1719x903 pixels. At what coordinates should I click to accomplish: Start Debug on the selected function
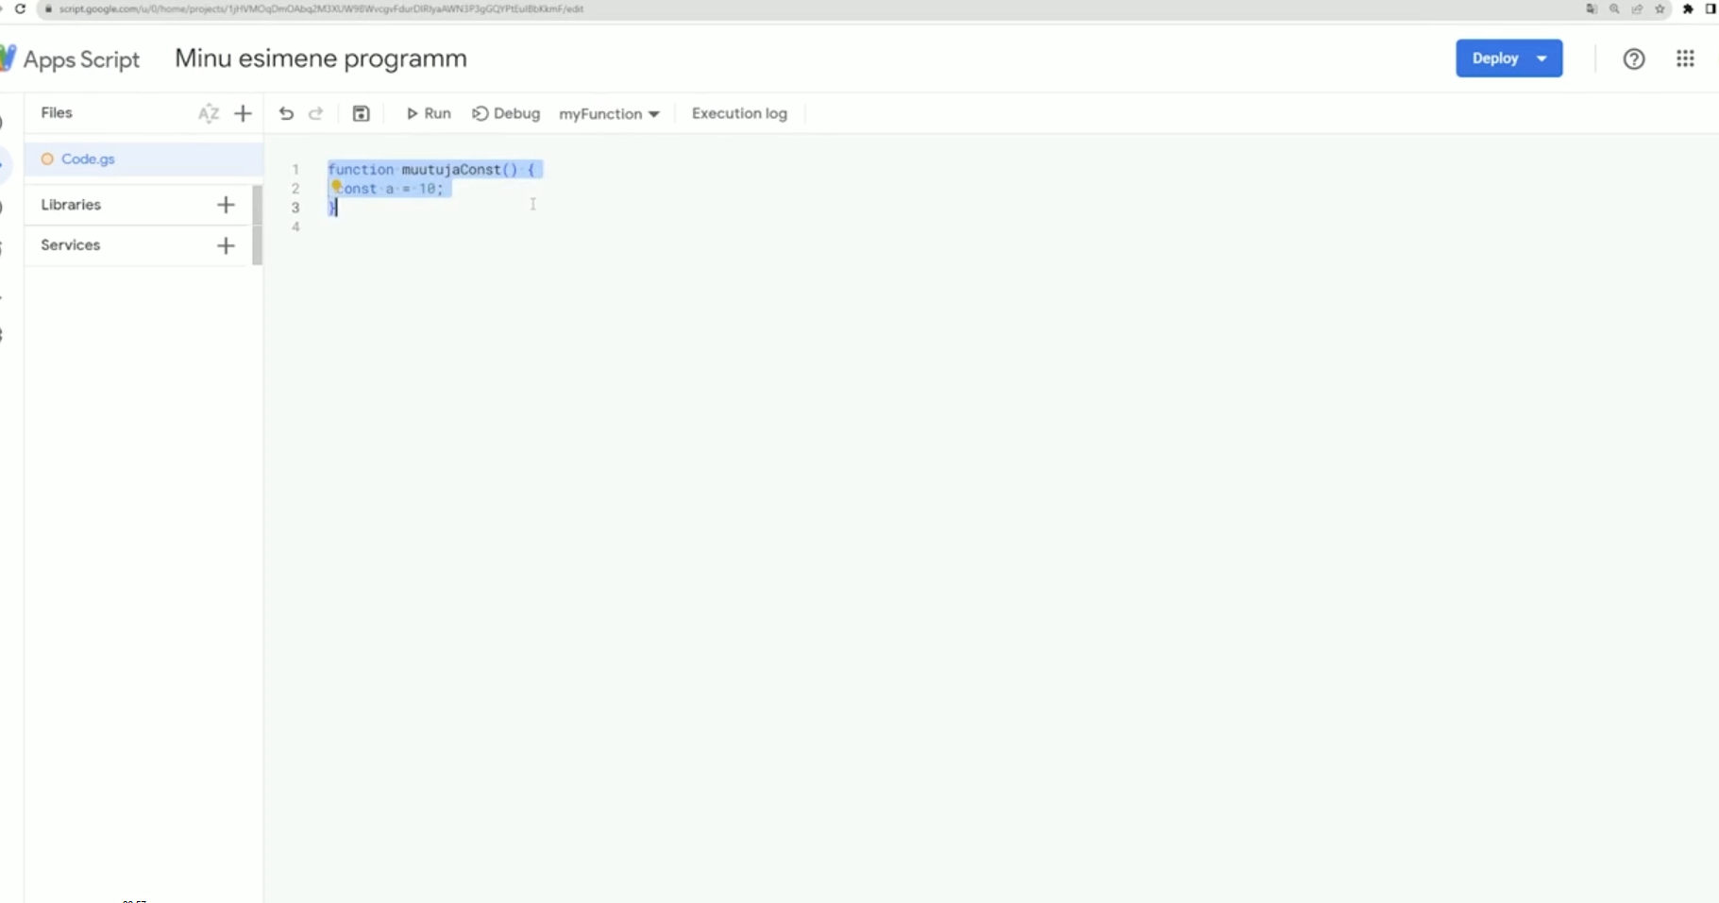coord(506,113)
